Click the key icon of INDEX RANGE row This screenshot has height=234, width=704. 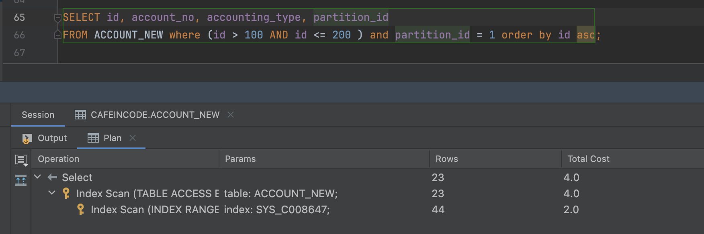click(x=81, y=210)
